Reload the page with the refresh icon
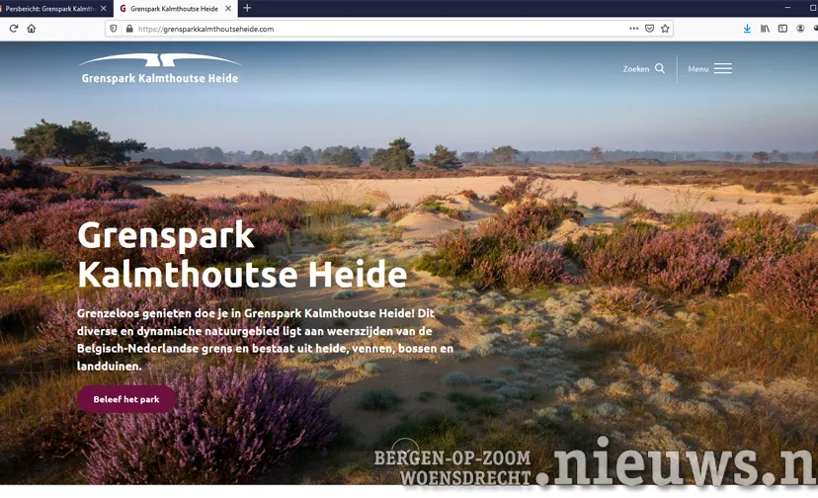The width and height of the screenshot is (818, 498). click(14, 29)
